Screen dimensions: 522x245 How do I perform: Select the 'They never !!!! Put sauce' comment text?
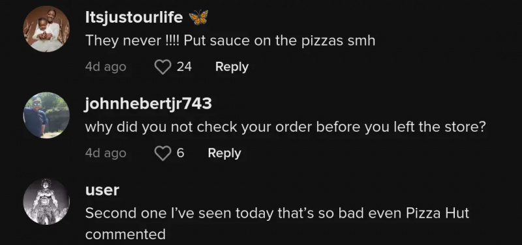tap(230, 41)
